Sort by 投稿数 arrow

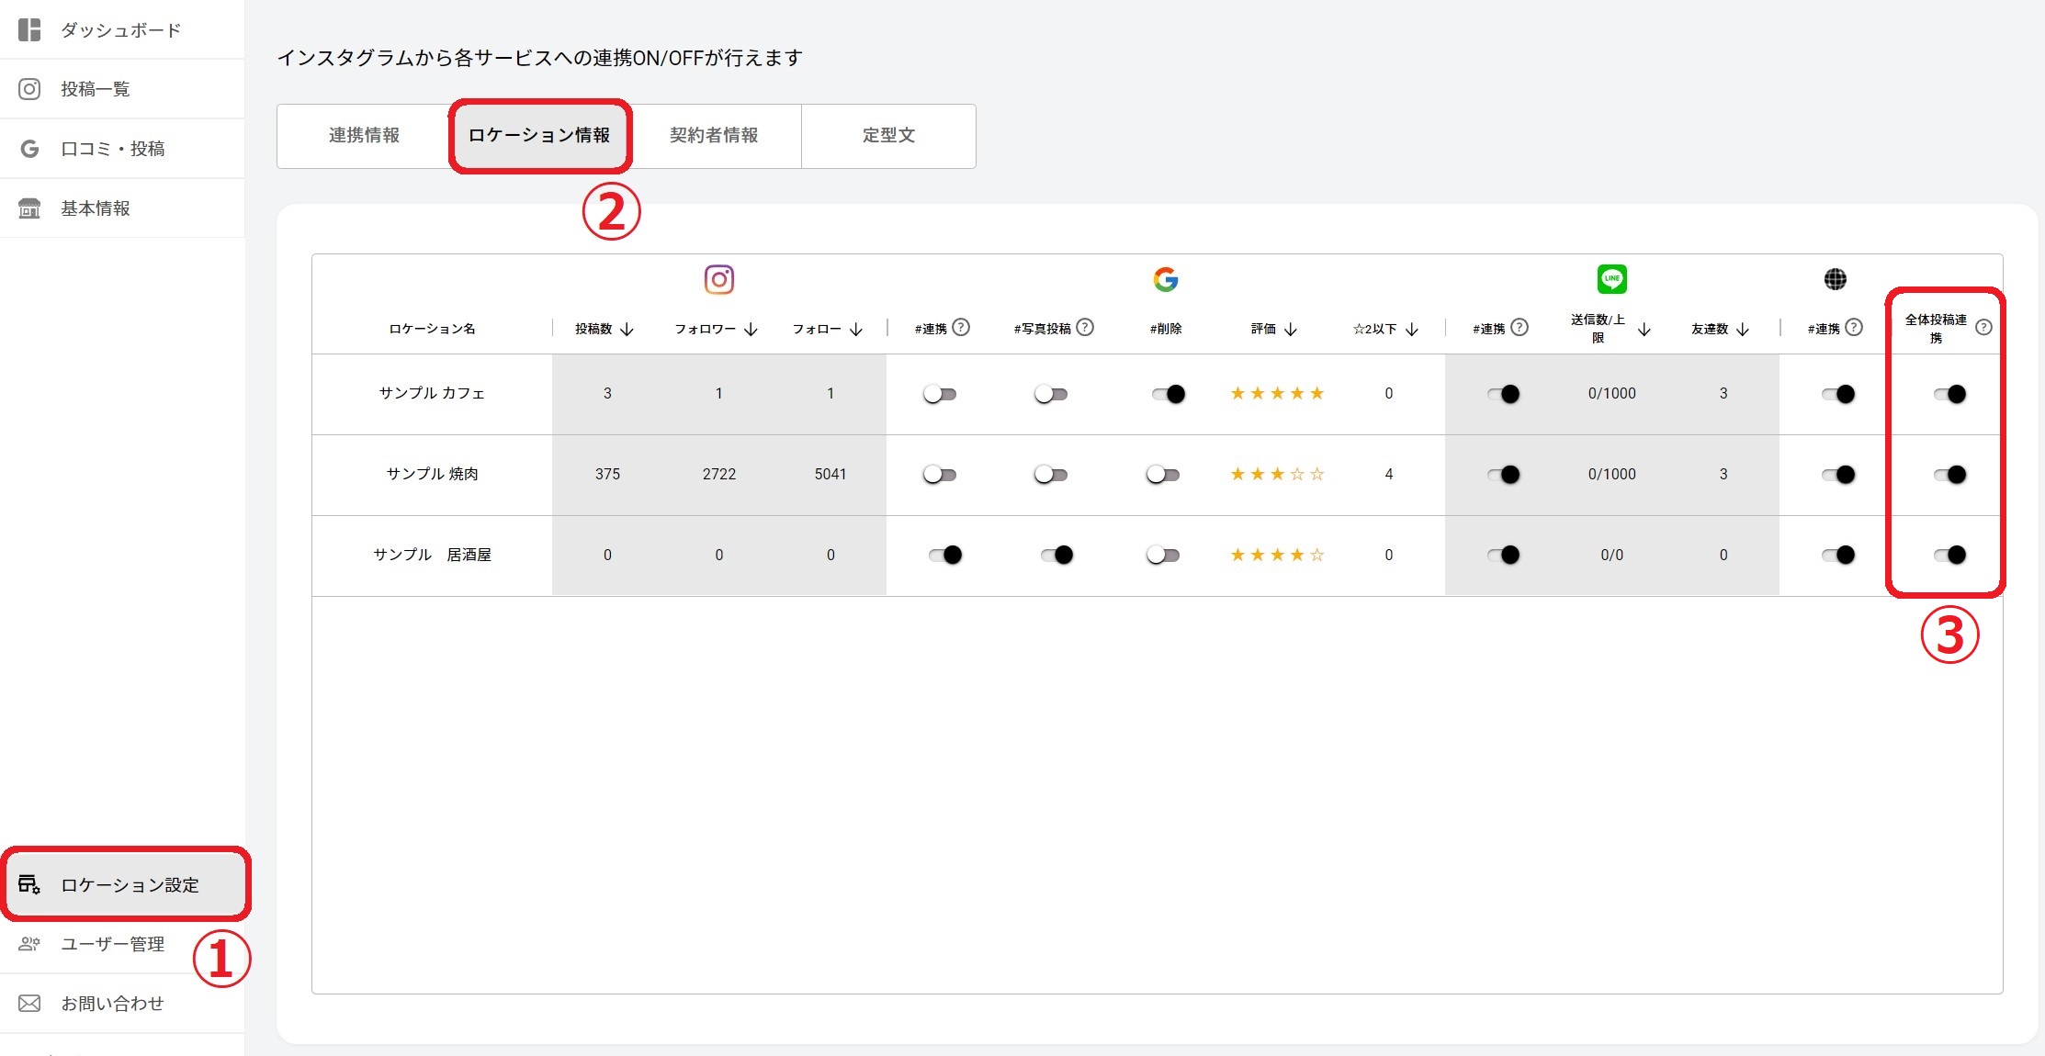point(627,329)
